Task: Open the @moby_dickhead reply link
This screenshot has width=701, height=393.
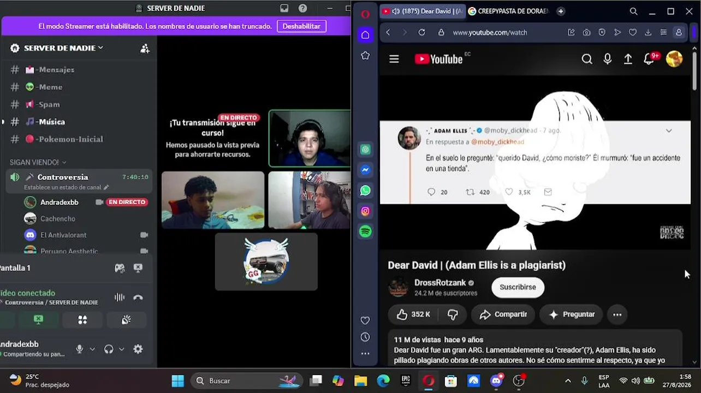Action: click(497, 142)
